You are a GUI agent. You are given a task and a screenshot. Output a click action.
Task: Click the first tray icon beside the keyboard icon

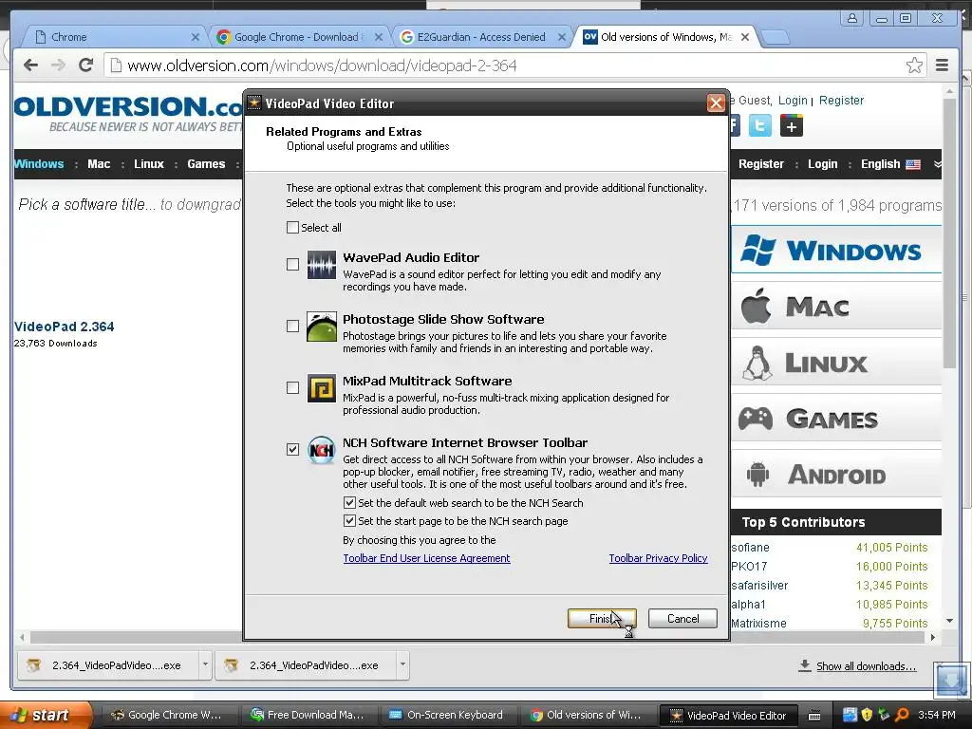pos(850,715)
